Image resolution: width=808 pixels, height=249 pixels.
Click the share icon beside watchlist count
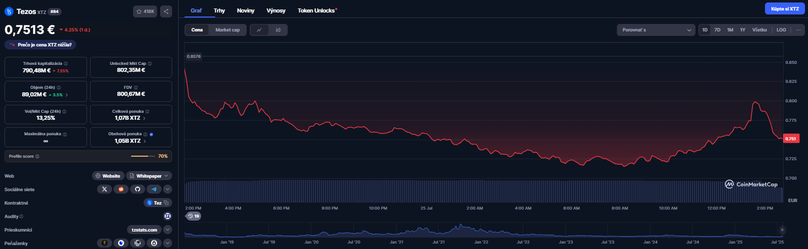166,11
